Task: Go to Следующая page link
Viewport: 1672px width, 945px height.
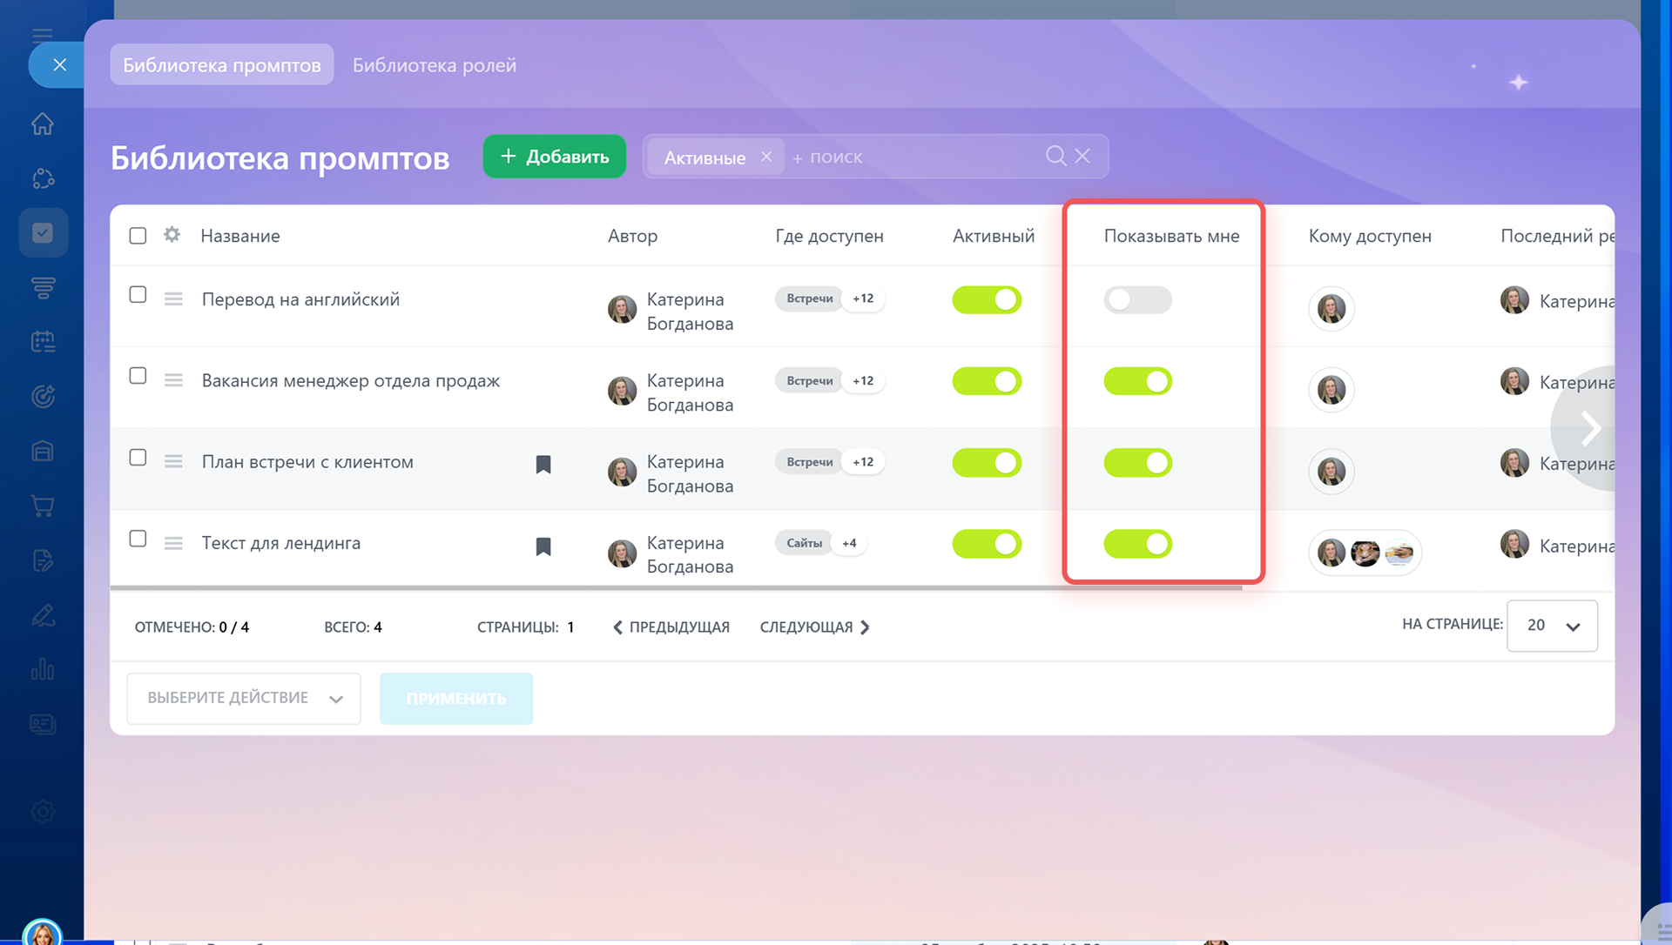Action: point(814,627)
